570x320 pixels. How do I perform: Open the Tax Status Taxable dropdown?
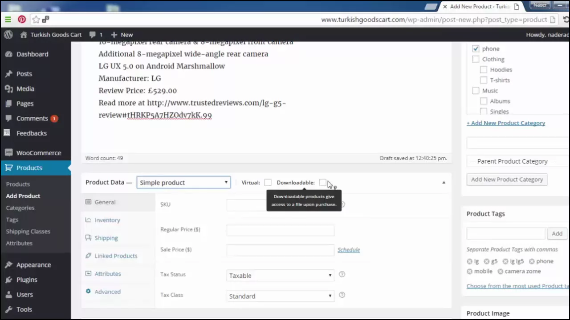[280, 276]
